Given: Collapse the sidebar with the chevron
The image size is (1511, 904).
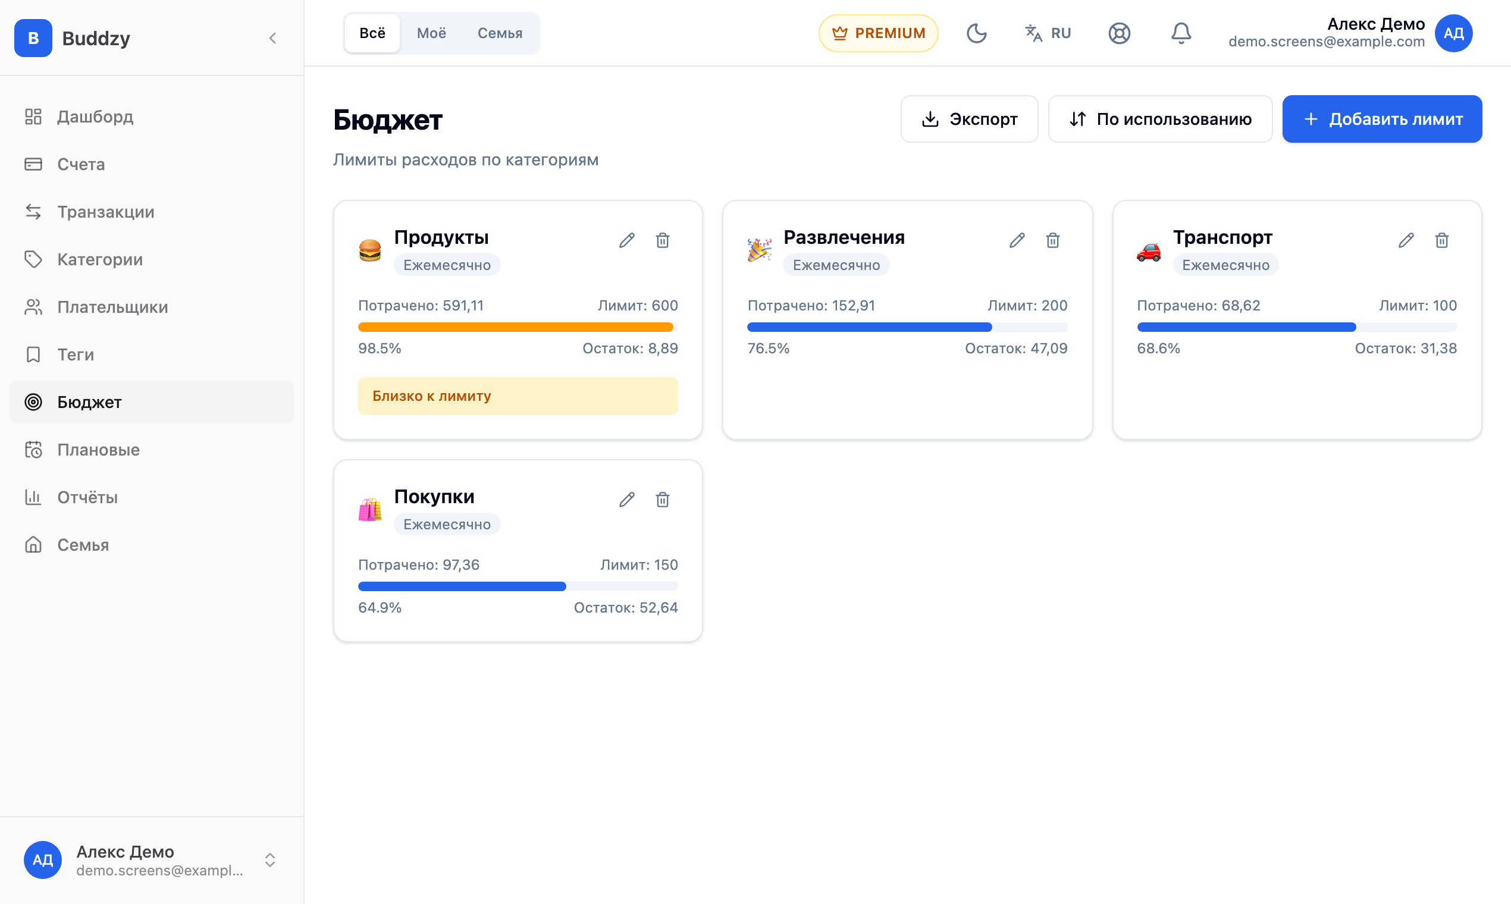Looking at the screenshot, I should click(272, 38).
